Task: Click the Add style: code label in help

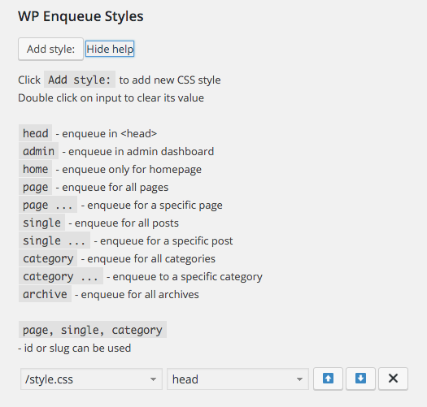Action: pyautogui.click(x=80, y=80)
